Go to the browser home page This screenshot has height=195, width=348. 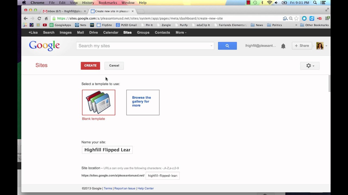point(46,18)
